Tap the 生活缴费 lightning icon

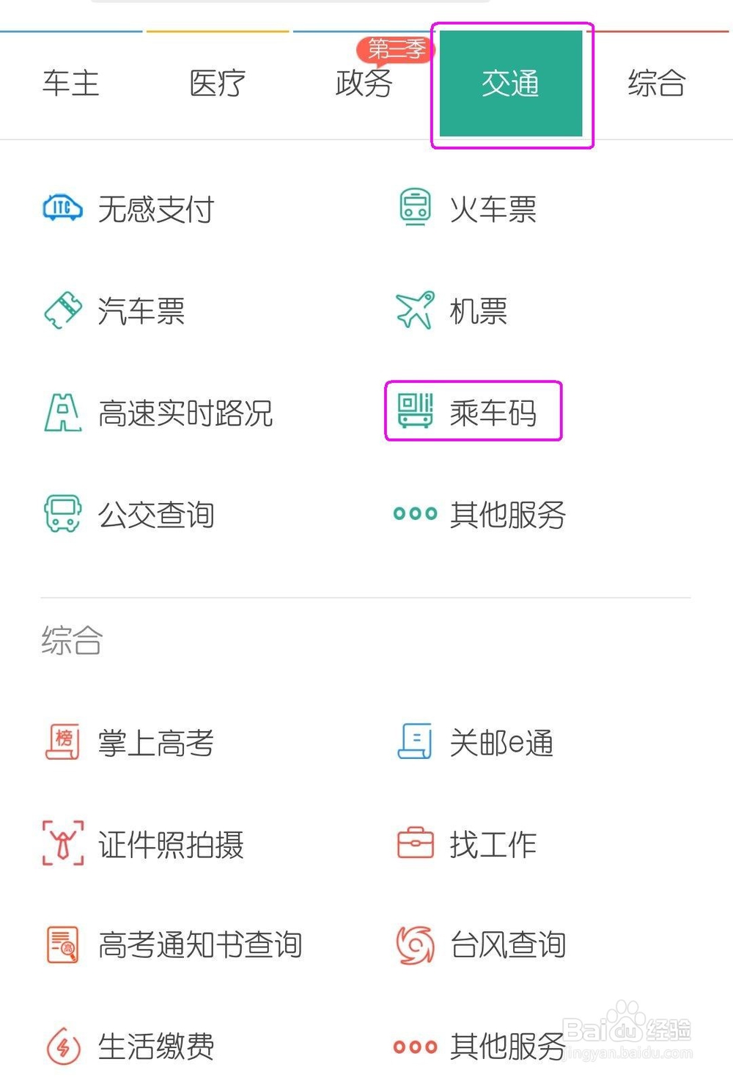63,1046
